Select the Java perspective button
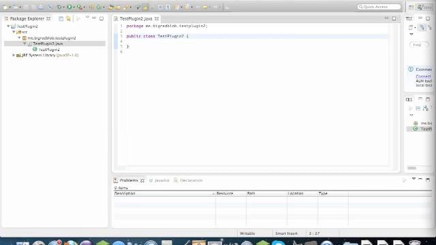Viewport: 436px width, 245px height. pyautogui.click(x=424, y=7)
